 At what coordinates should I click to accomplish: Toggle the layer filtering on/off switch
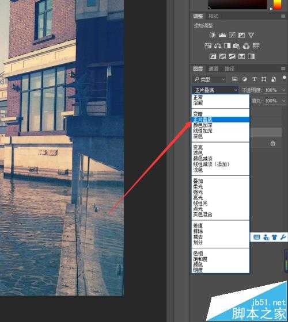pyautogui.click(x=284, y=78)
